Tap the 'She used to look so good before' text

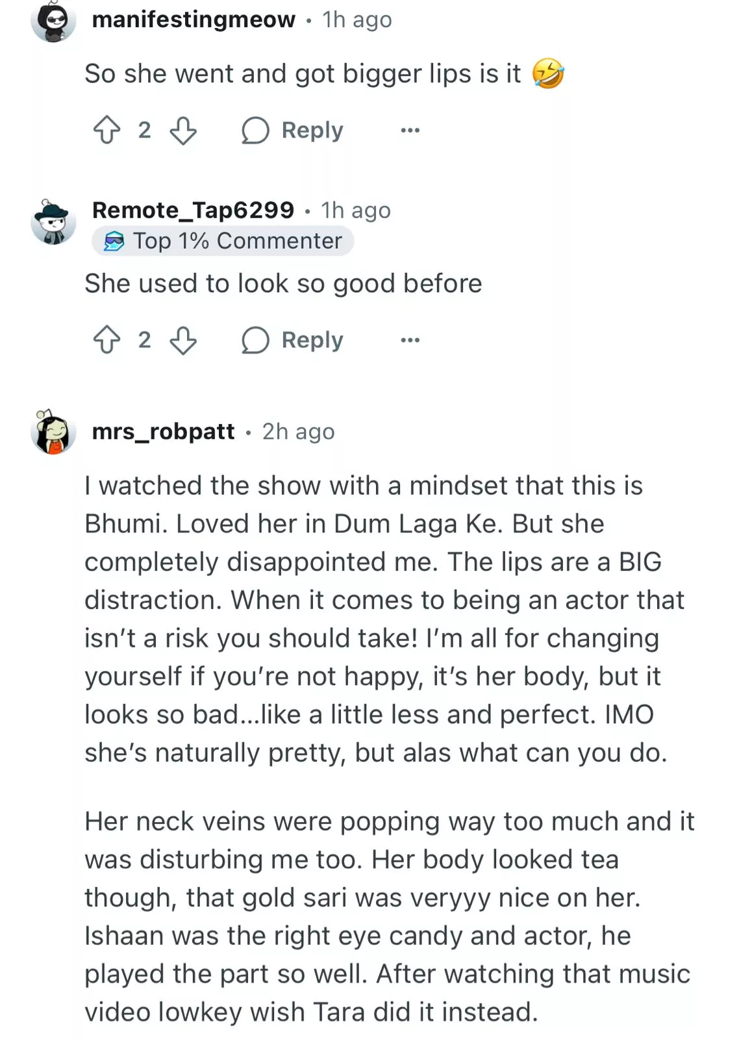click(283, 283)
